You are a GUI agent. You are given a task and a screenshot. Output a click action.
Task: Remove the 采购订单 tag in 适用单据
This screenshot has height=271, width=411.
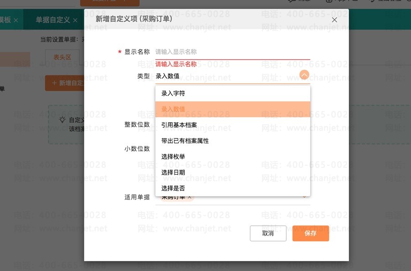(x=190, y=197)
